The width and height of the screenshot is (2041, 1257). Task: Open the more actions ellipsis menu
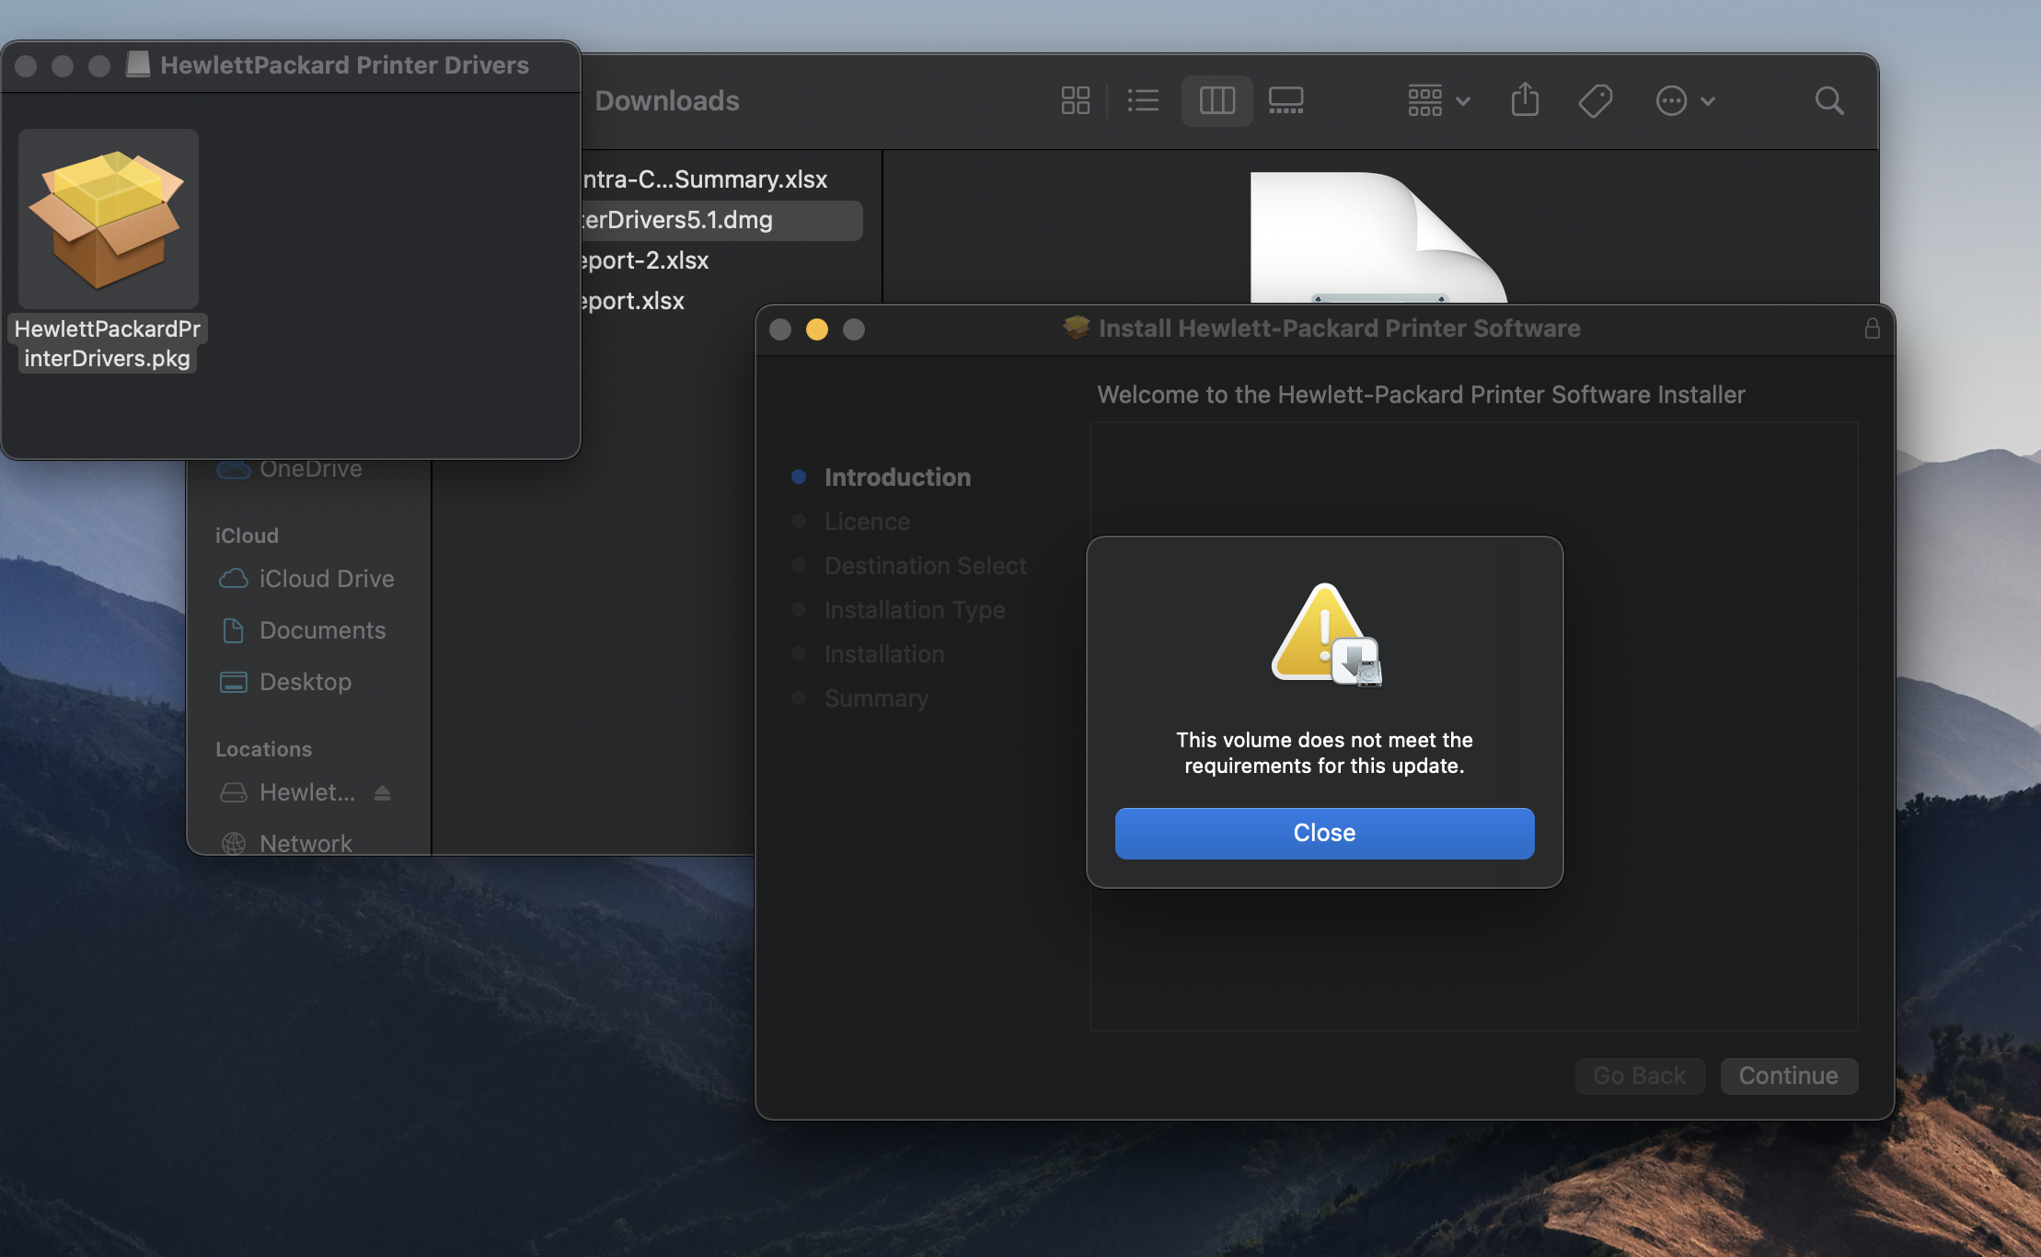[1684, 100]
